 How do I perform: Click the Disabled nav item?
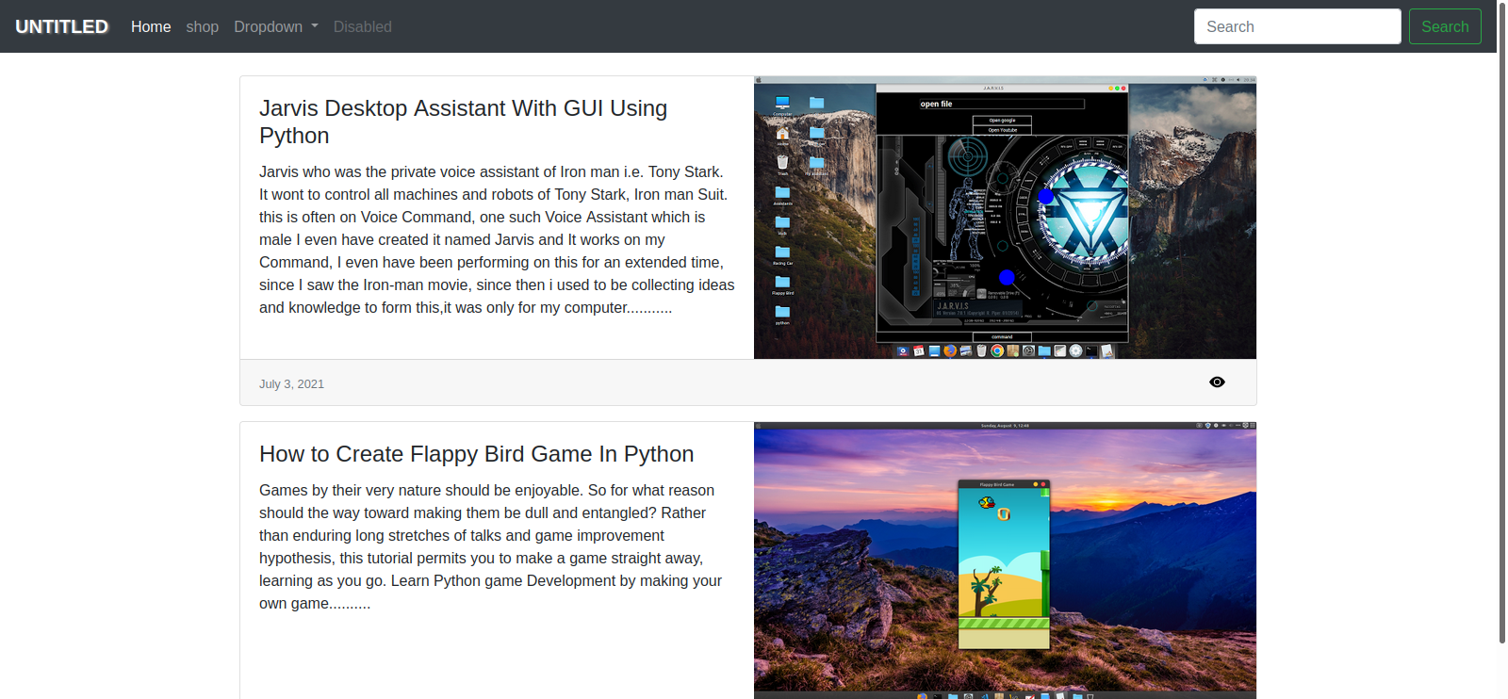[362, 26]
